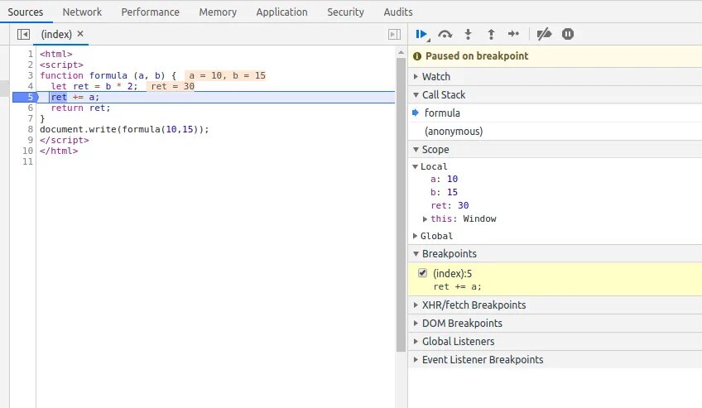
Task: Step into next function call
Action: click(x=468, y=34)
